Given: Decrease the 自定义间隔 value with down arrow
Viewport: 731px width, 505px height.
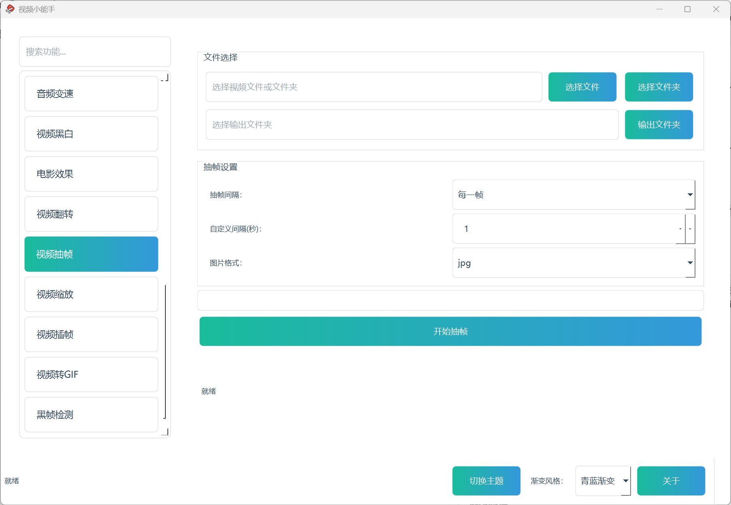Looking at the screenshot, I should 690,229.
